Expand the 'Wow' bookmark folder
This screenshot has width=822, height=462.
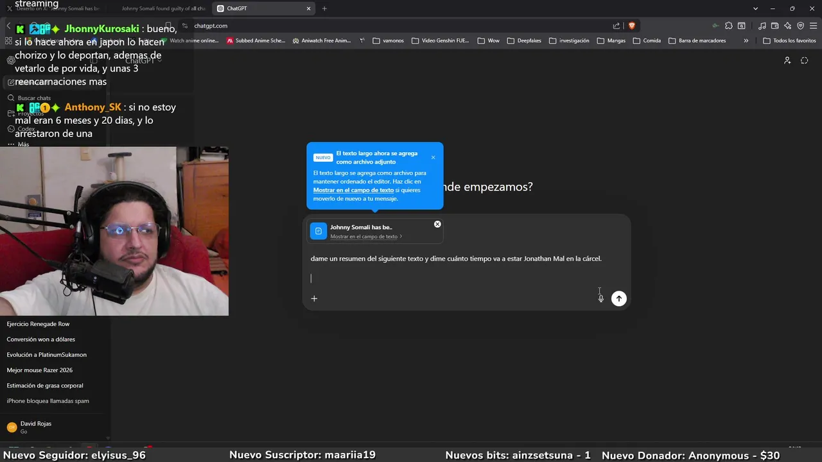point(488,40)
